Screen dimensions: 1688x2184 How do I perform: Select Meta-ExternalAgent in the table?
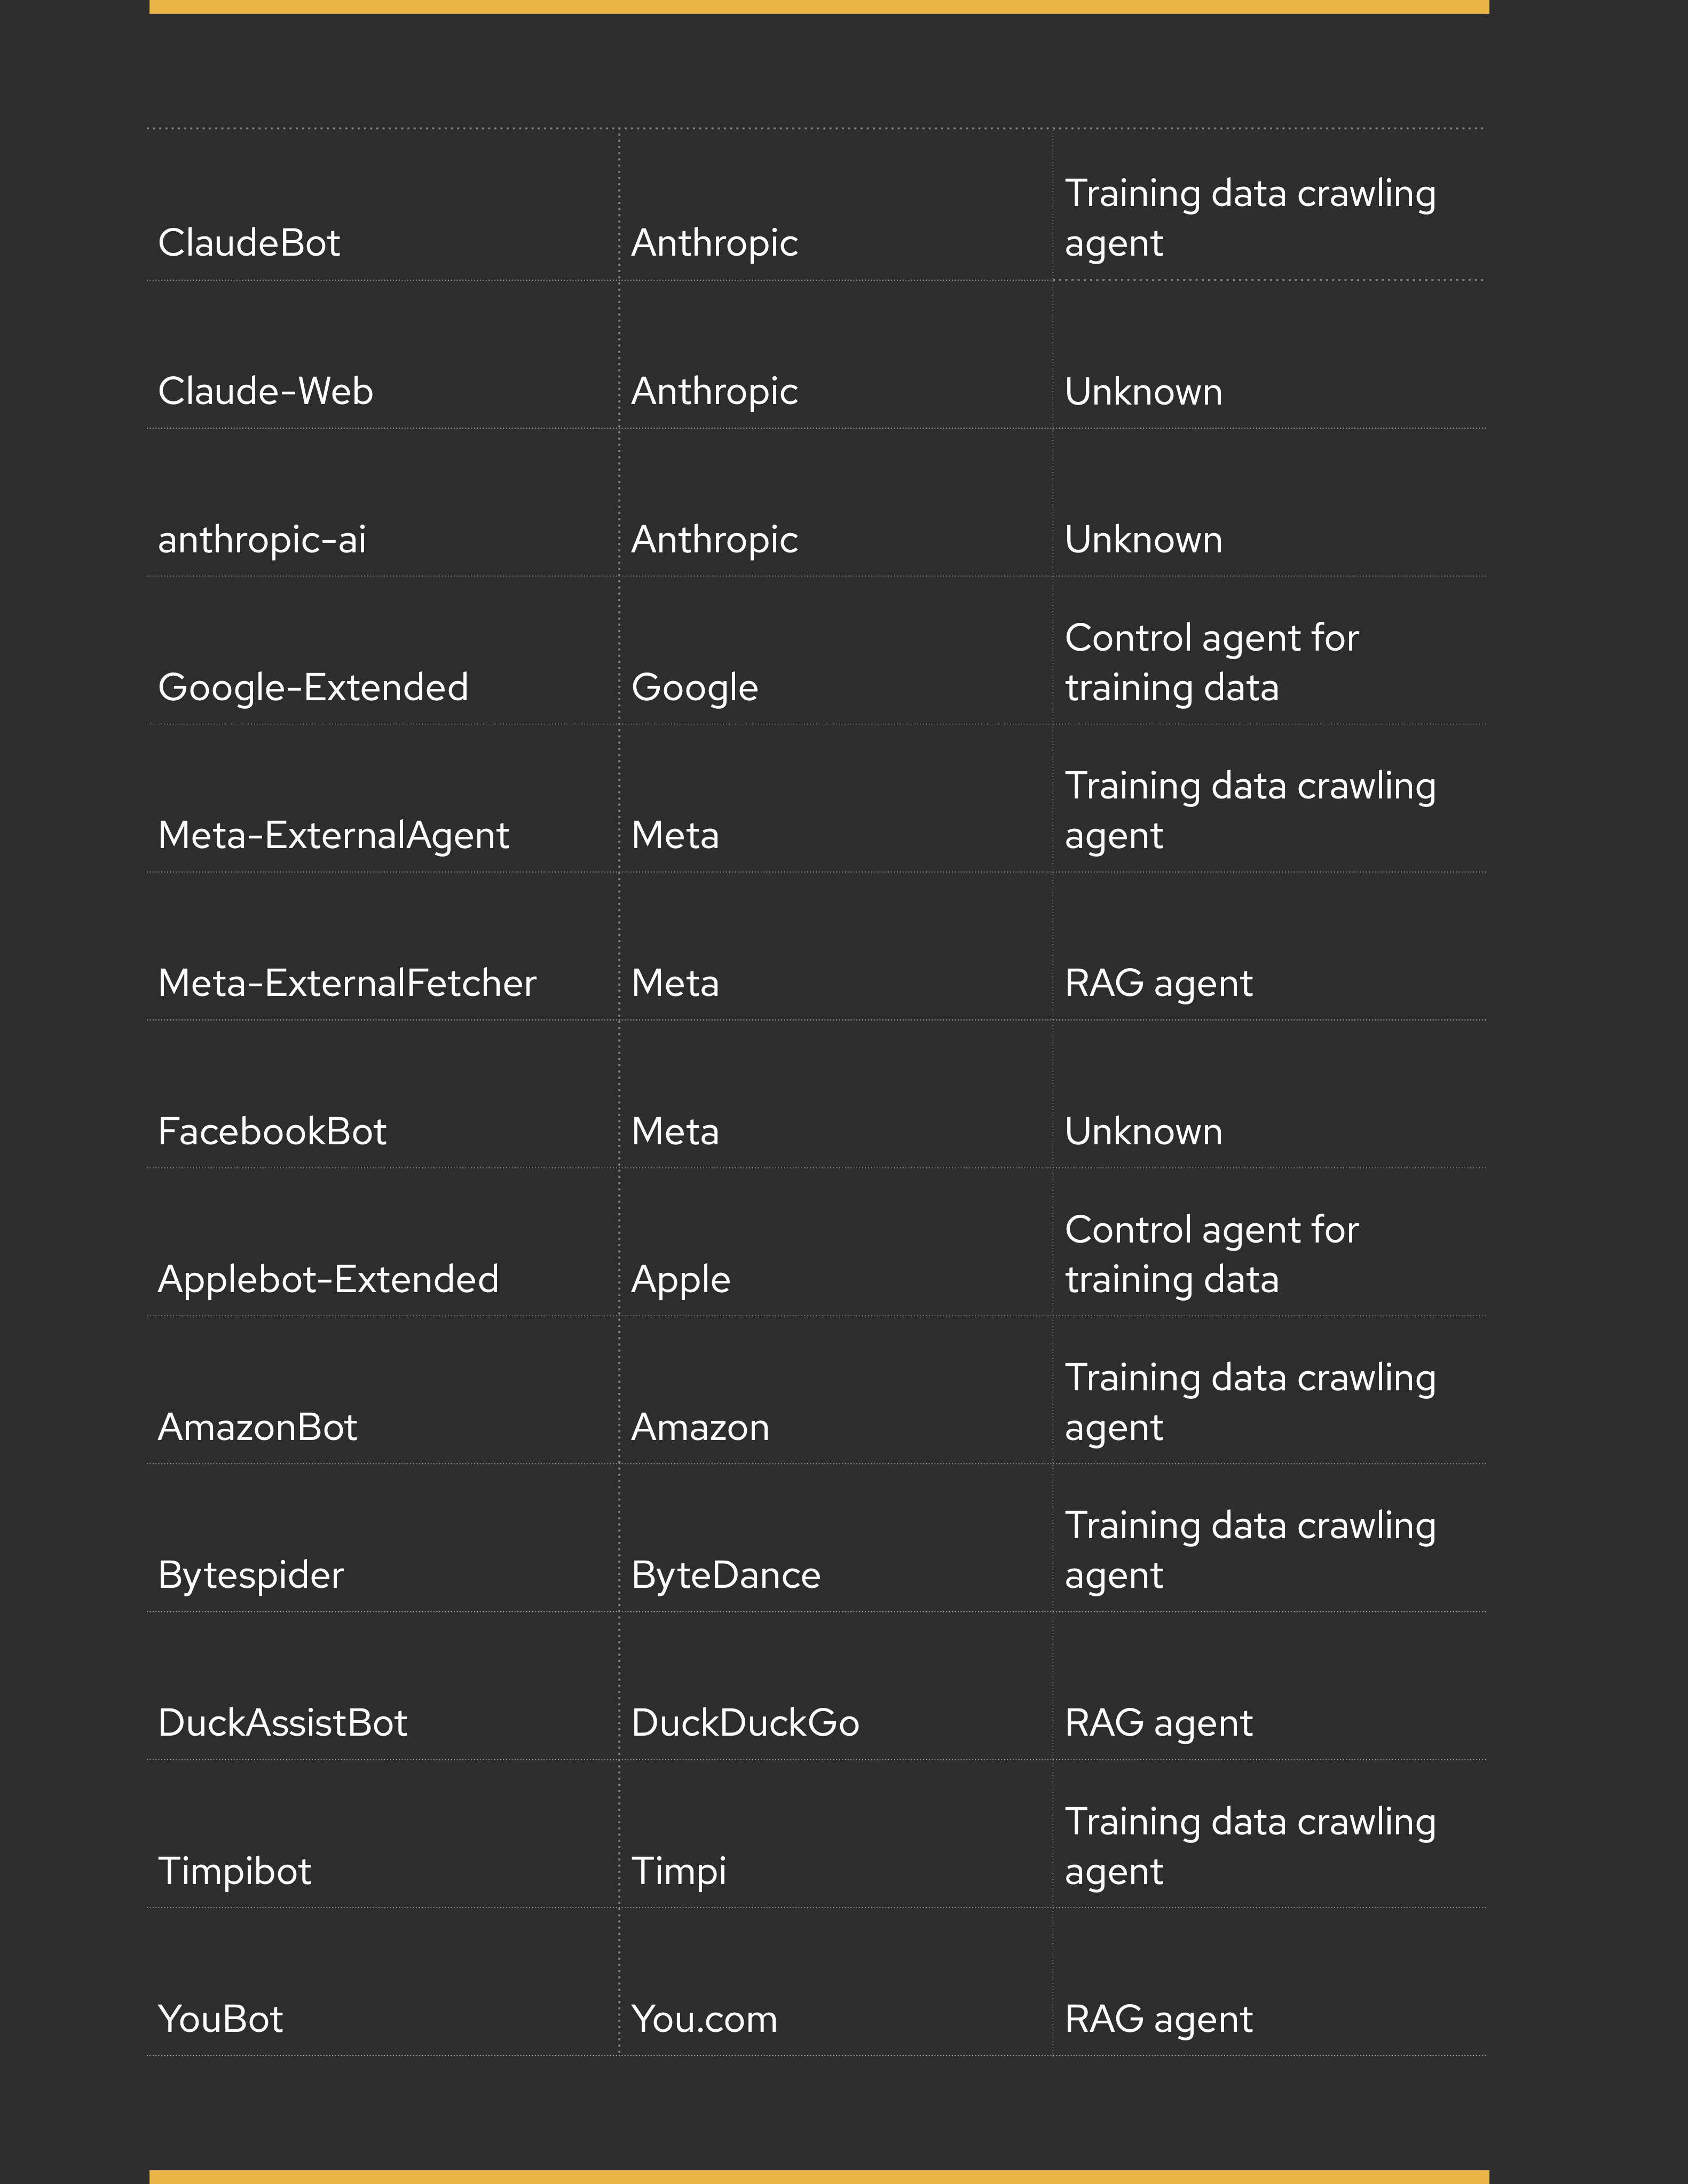[x=333, y=836]
